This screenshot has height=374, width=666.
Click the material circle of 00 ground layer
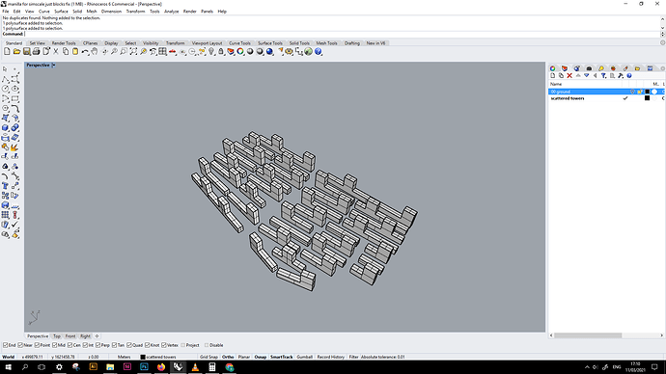(654, 92)
